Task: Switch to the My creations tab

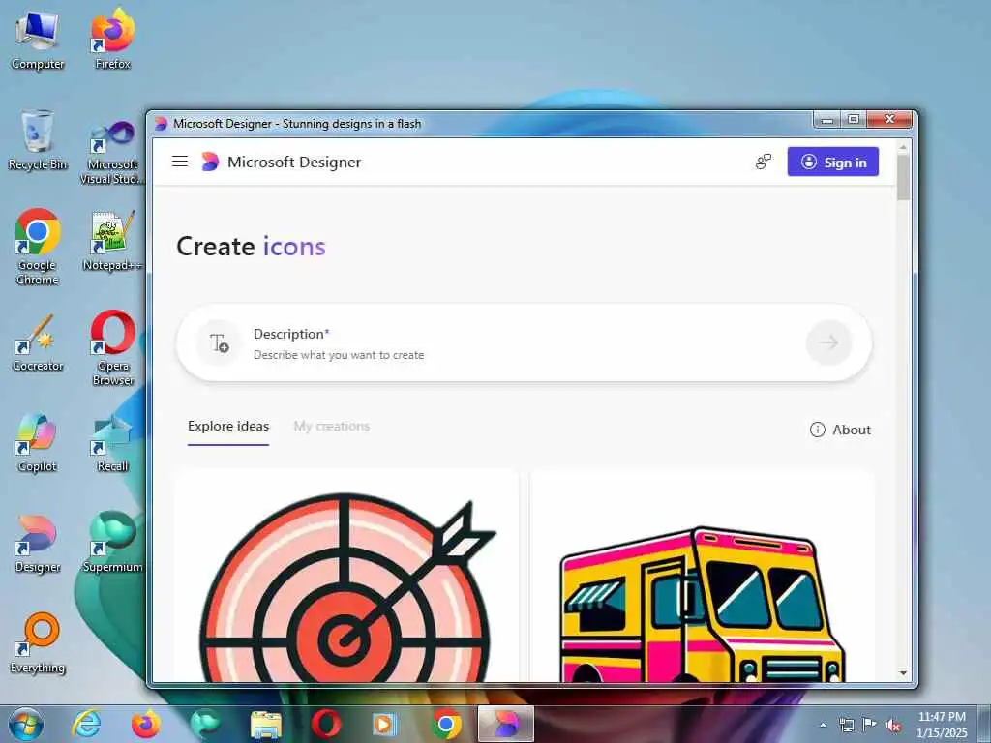Action: click(331, 427)
